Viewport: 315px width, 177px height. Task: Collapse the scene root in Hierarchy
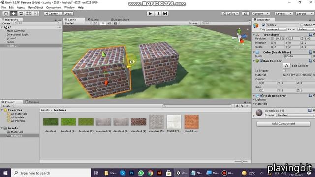click(x=2, y=27)
